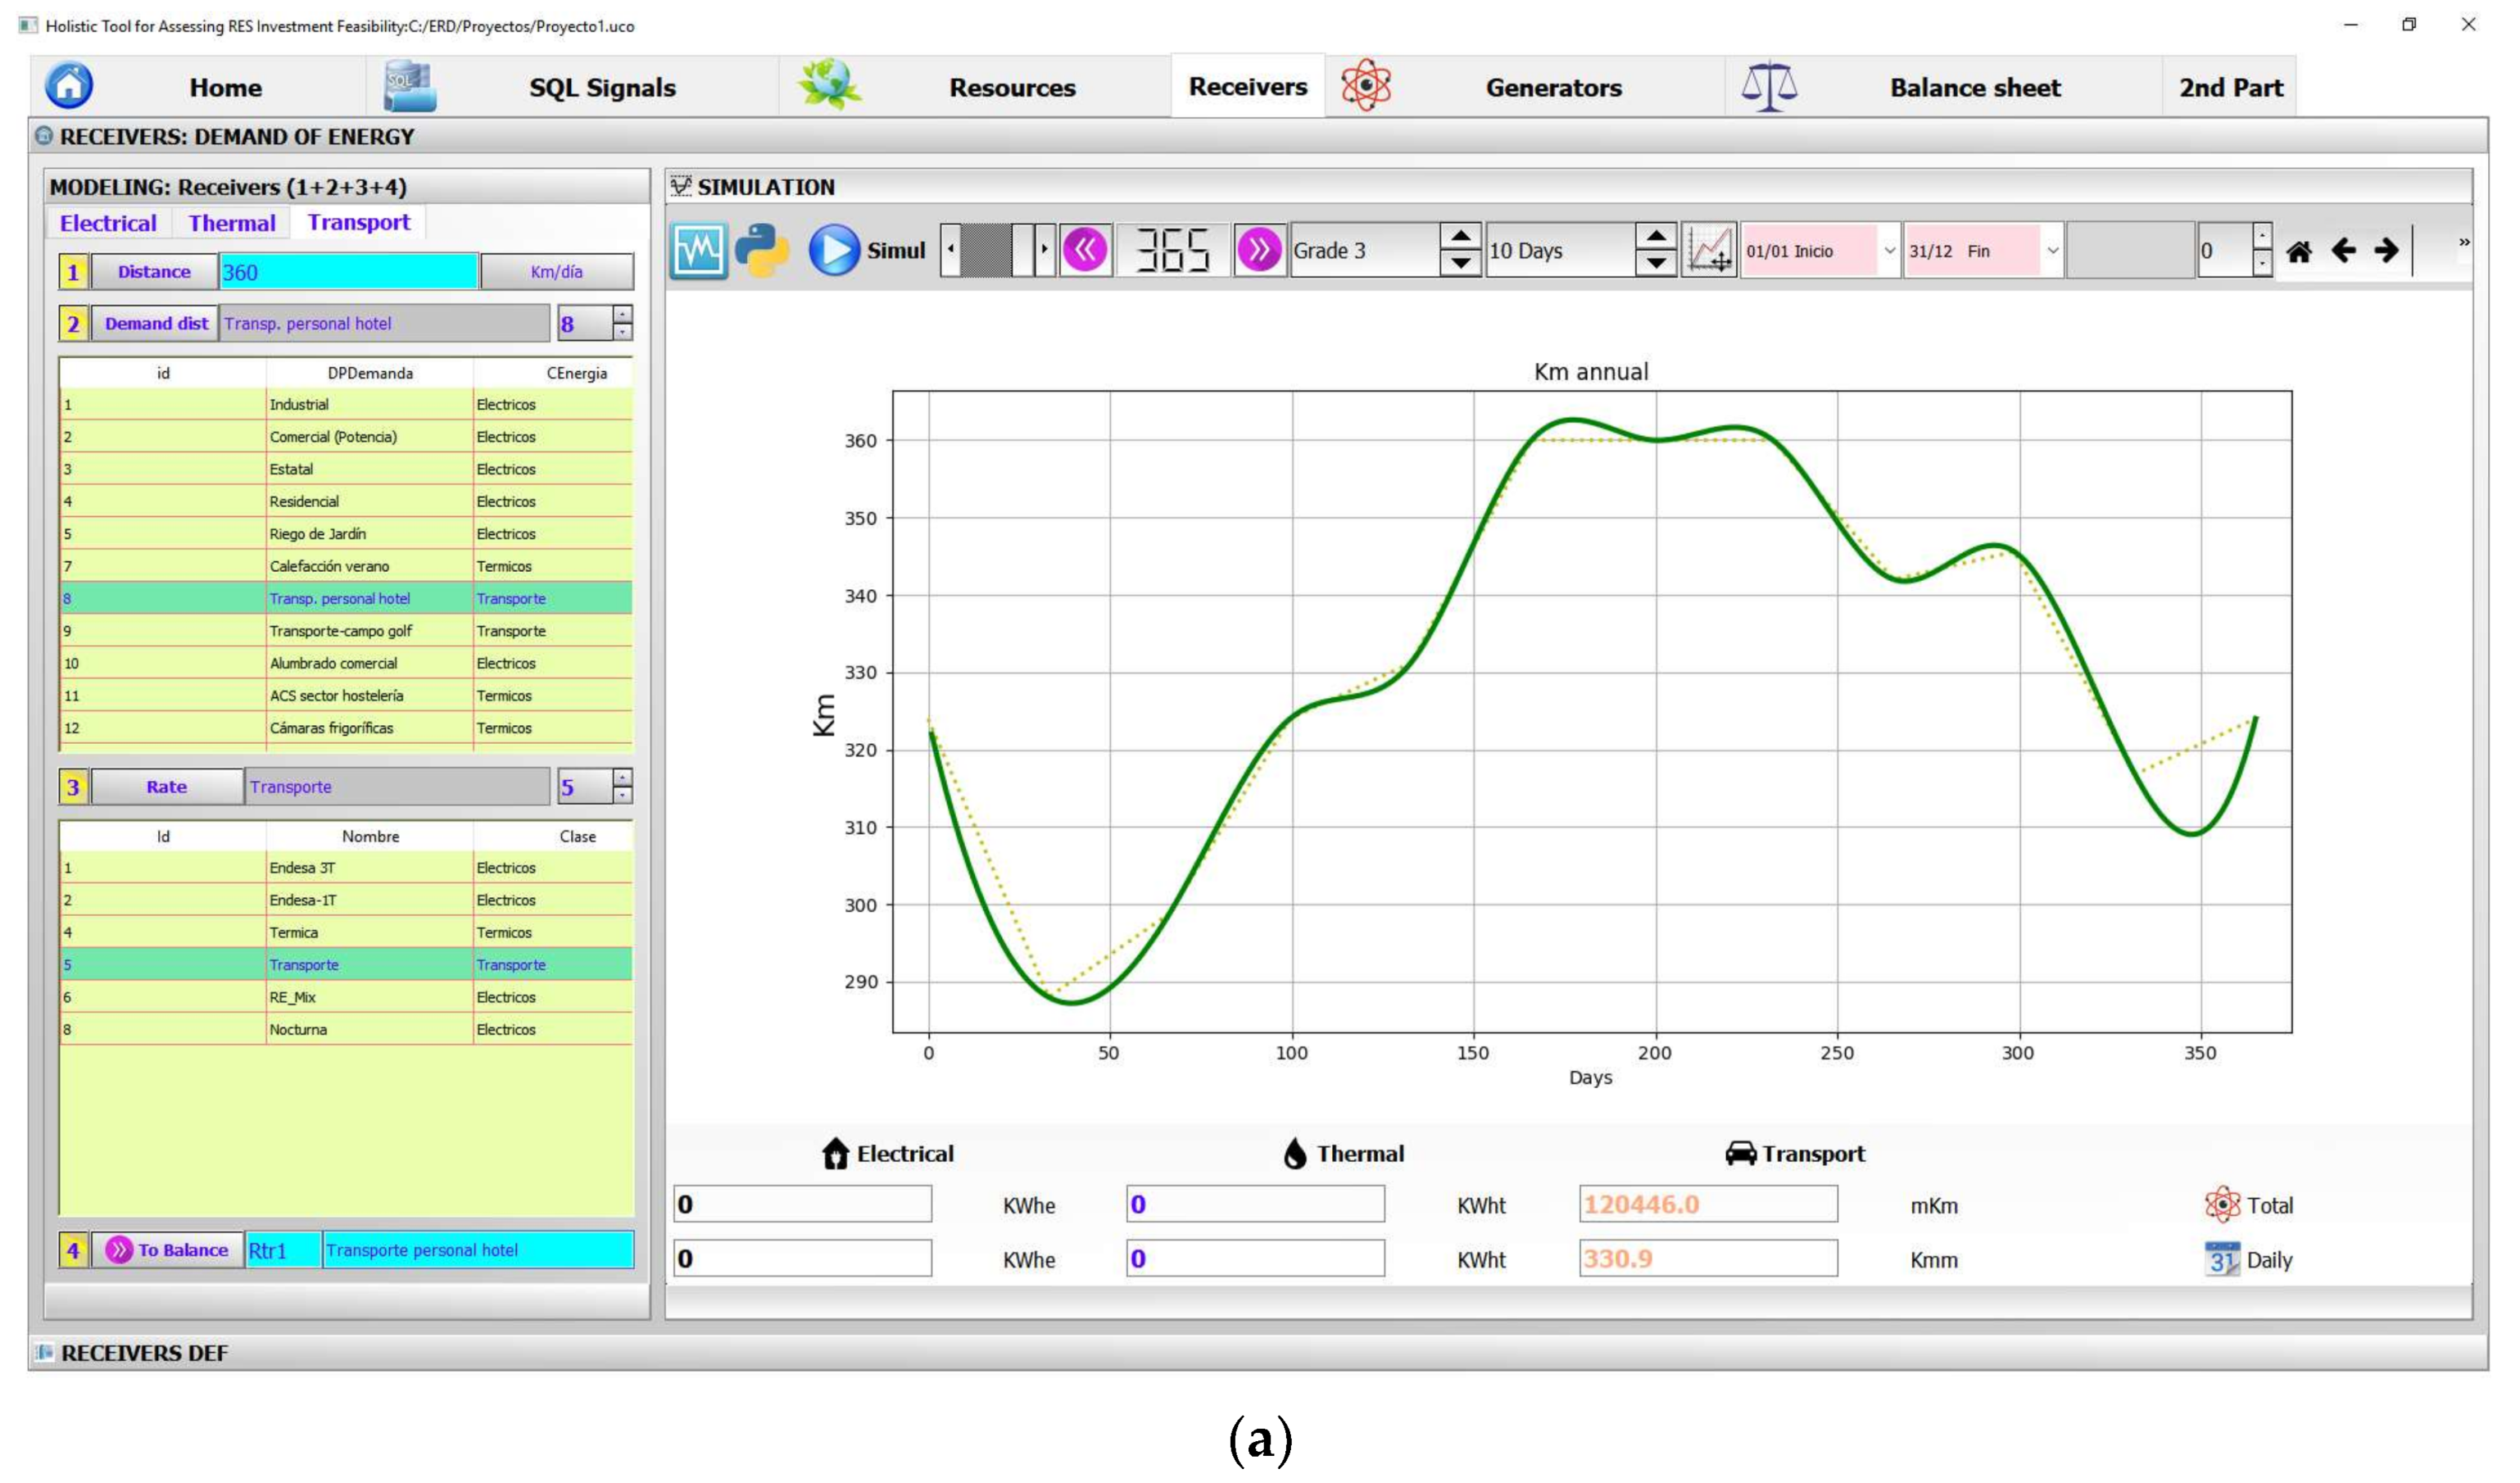The width and height of the screenshot is (2520, 1483).
Task: Open the 01/01 Inicio date dropdown
Action: [x=1889, y=251]
